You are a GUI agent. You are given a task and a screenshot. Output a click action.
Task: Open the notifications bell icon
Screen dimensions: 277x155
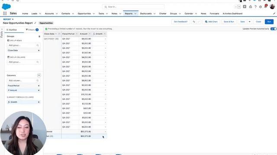265,6
